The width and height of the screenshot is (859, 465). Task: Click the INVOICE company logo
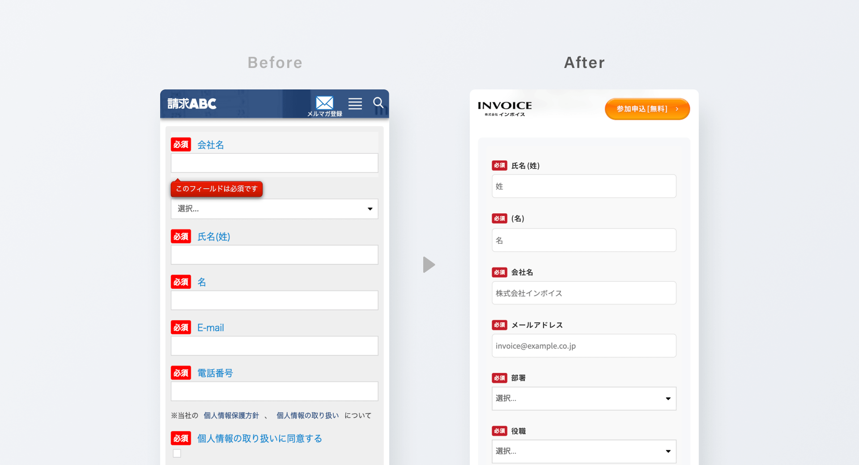point(505,109)
